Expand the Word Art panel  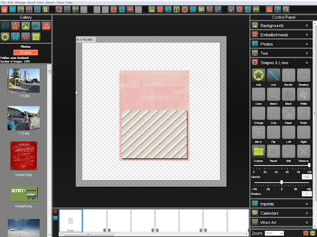tap(282, 223)
